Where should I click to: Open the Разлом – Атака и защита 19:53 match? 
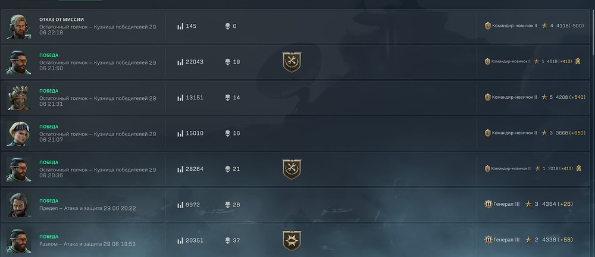tap(297, 240)
